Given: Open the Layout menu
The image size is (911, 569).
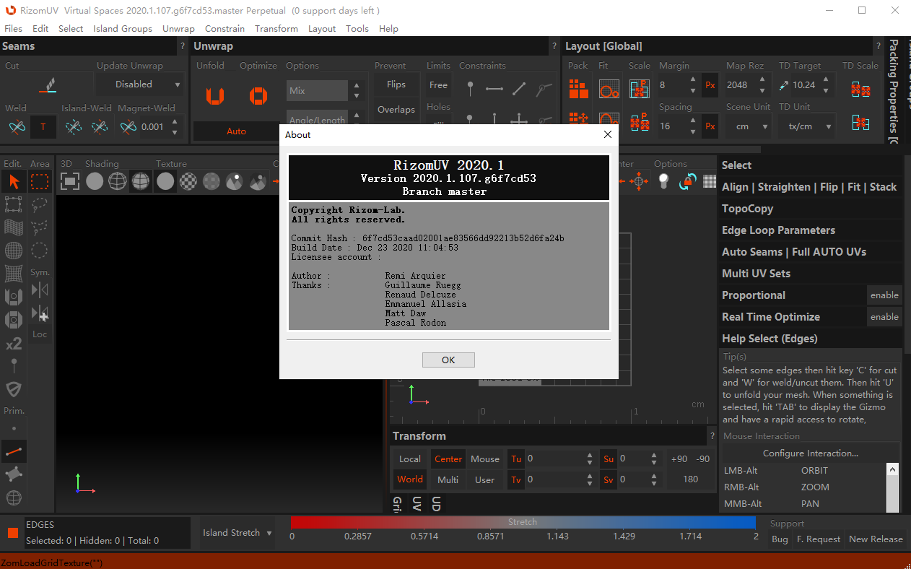Looking at the screenshot, I should click(x=321, y=29).
